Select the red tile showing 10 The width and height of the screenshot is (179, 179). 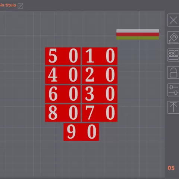click(100, 56)
